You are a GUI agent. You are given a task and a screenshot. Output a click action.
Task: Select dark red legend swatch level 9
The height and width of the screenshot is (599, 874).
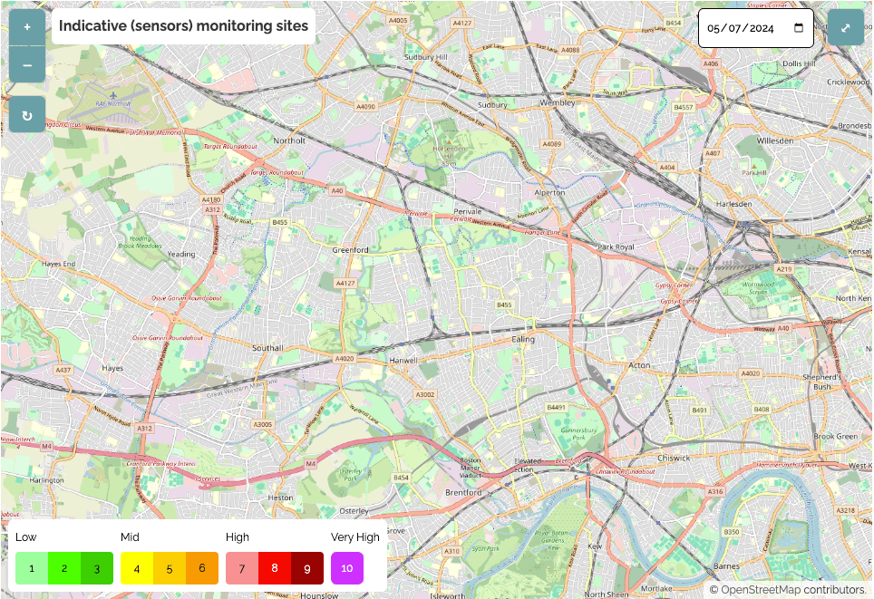coord(307,568)
